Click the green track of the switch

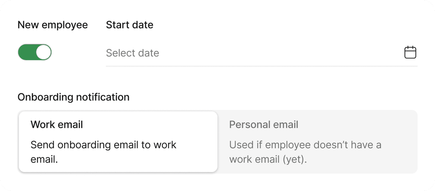(x=26, y=53)
